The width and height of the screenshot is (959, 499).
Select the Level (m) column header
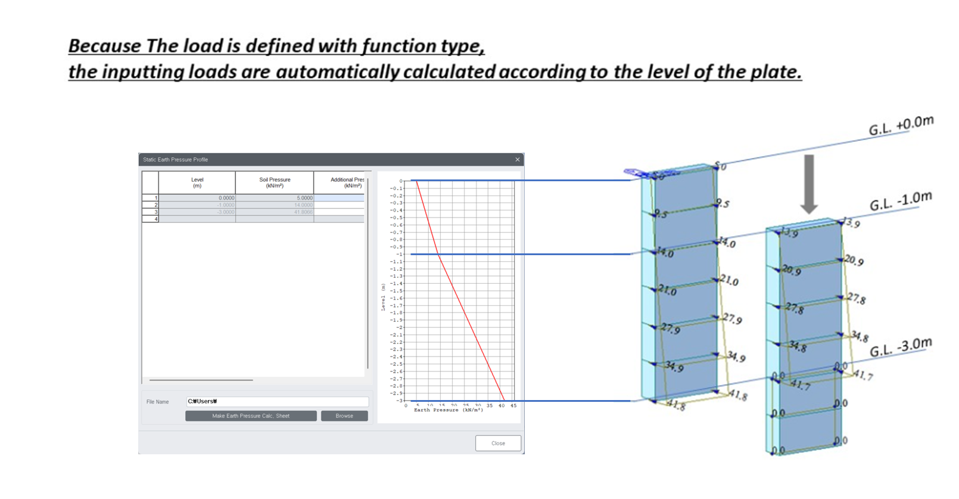point(197,182)
